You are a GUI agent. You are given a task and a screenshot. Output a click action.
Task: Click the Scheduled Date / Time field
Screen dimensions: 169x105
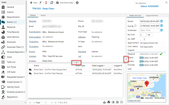[x=149, y=30]
